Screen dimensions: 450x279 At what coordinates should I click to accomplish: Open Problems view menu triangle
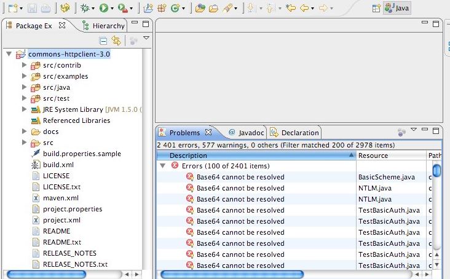[414, 130]
